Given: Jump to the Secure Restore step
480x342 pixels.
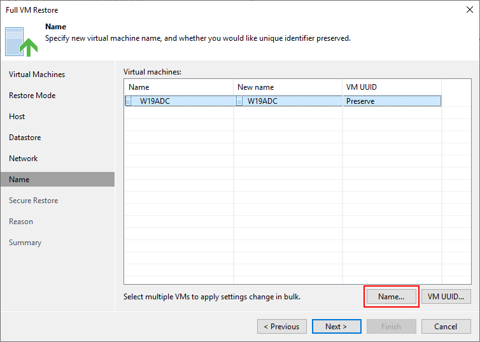Looking at the screenshot, I should (33, 201).
